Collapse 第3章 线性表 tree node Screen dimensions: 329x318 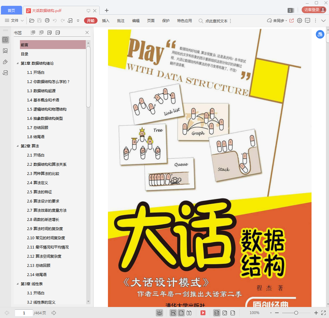click(x=17, y=284)
